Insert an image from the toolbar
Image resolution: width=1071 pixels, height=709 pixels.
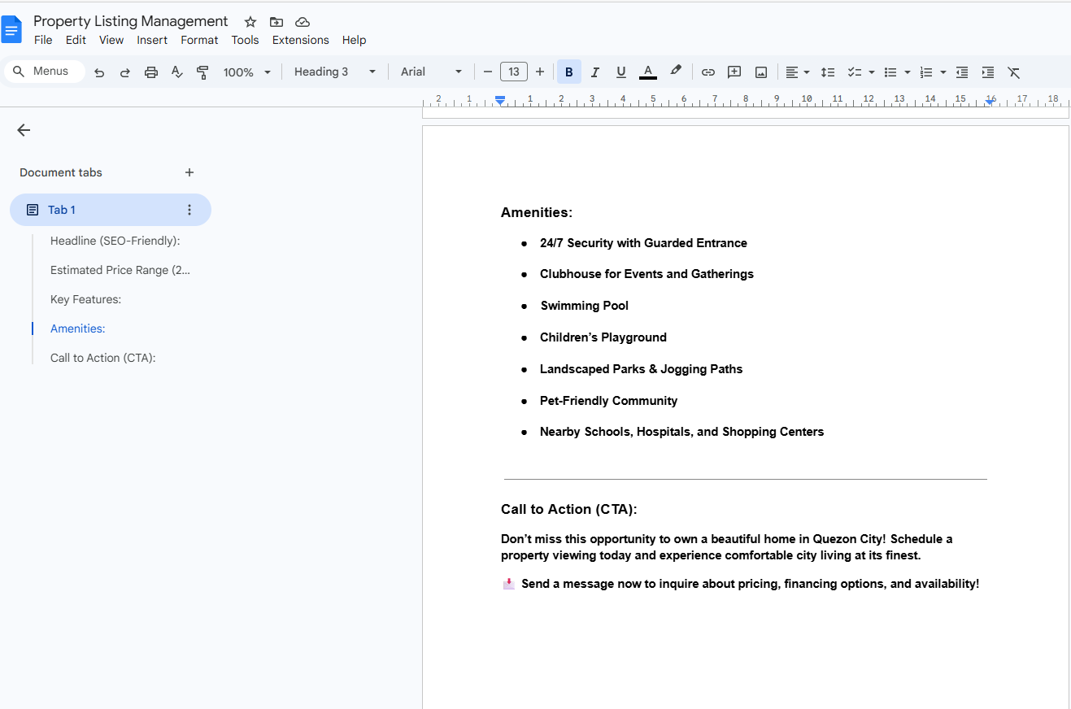pyautogui.click(x=761, y=72)
